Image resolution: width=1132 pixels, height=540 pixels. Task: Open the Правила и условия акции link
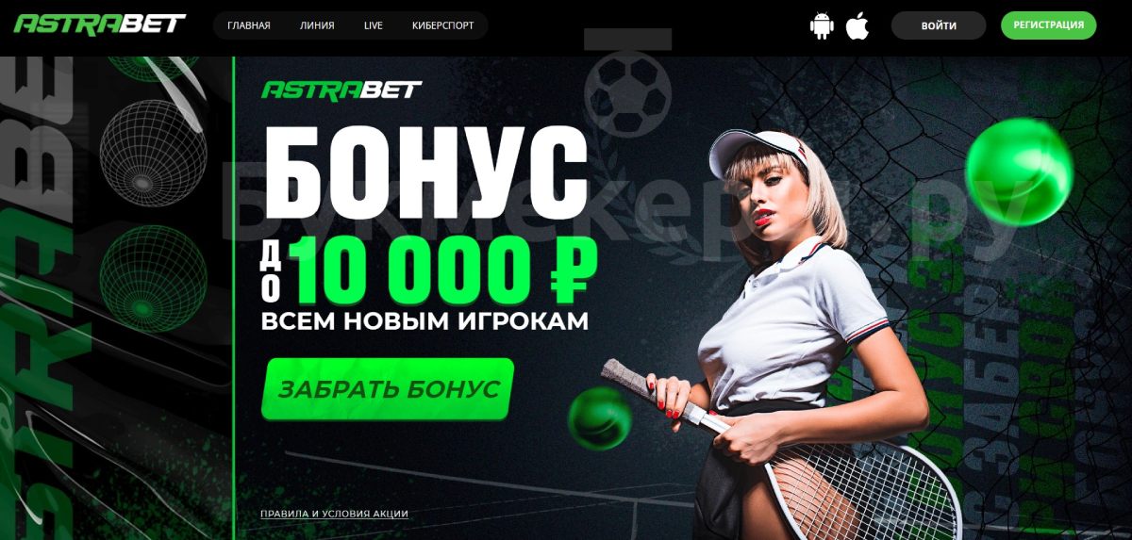(x=334, y=514)
